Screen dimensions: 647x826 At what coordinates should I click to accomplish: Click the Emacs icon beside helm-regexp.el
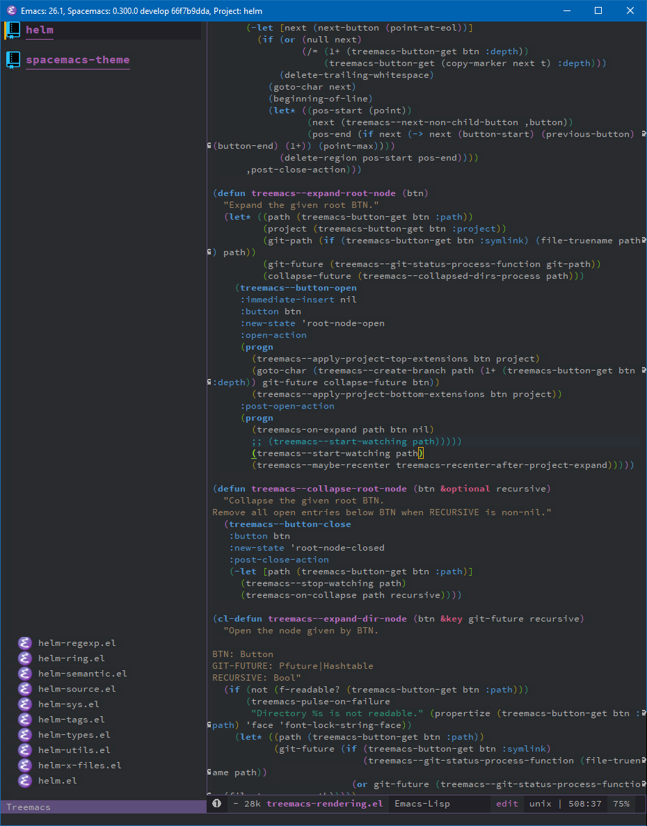coord(25,643)
